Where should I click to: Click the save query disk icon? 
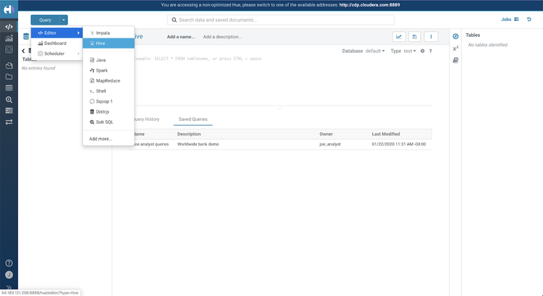tap(415, 37)
